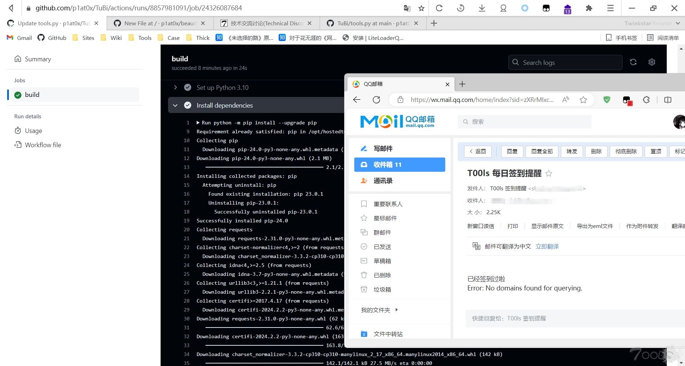Return to mail list with 返回
This screenshot has height=366, width=685.
478,151
